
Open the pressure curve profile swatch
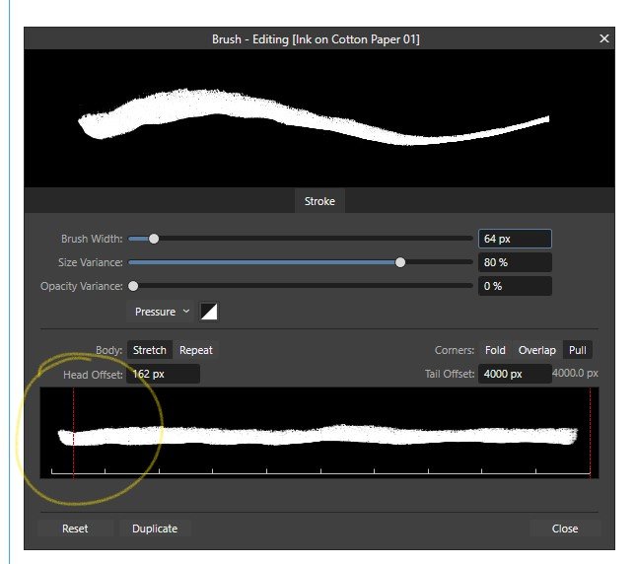point(209,312)
